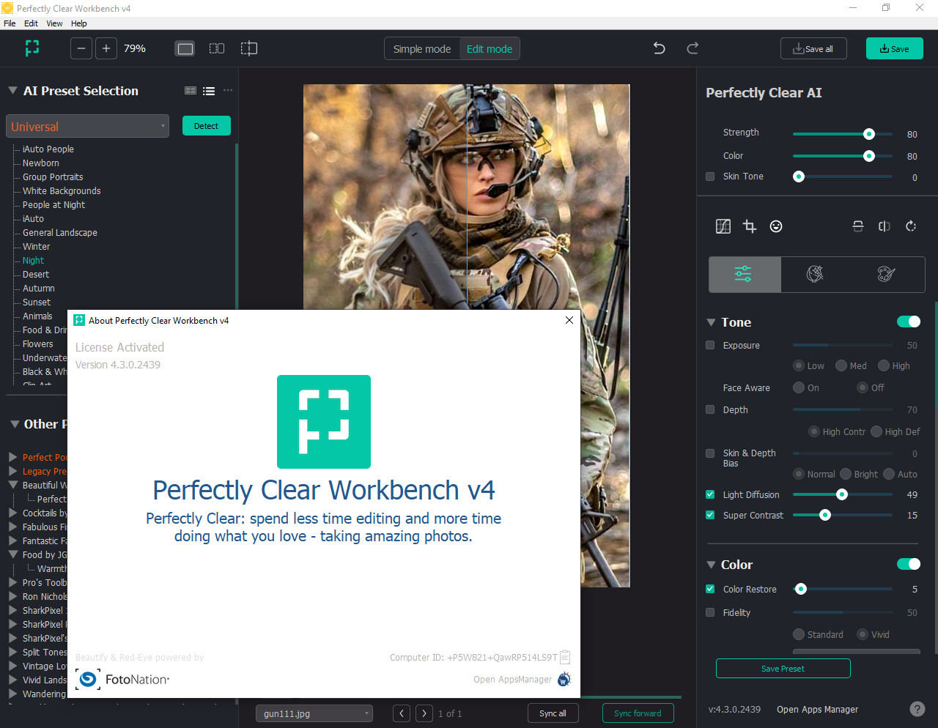Click the zoom out minus button

[x=81, y=48]
